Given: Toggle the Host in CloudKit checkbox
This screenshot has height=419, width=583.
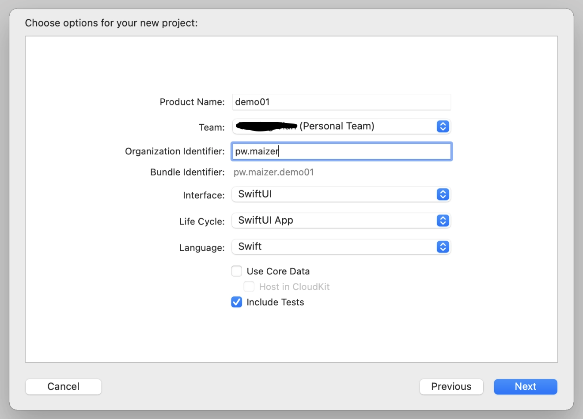Looking at the screenshot, I should click(249, 287).
